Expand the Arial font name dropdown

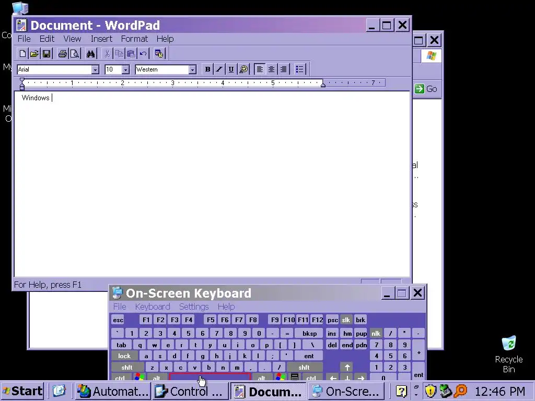[95, 69]
